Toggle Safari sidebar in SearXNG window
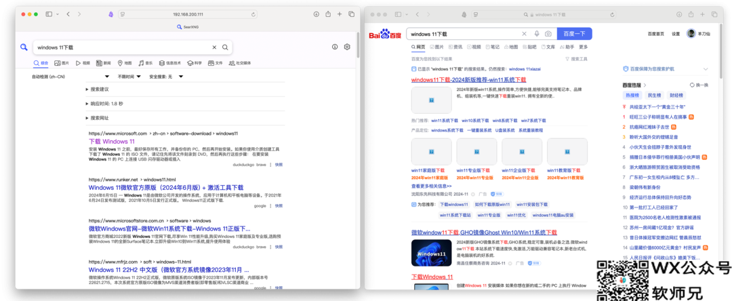 49,14
